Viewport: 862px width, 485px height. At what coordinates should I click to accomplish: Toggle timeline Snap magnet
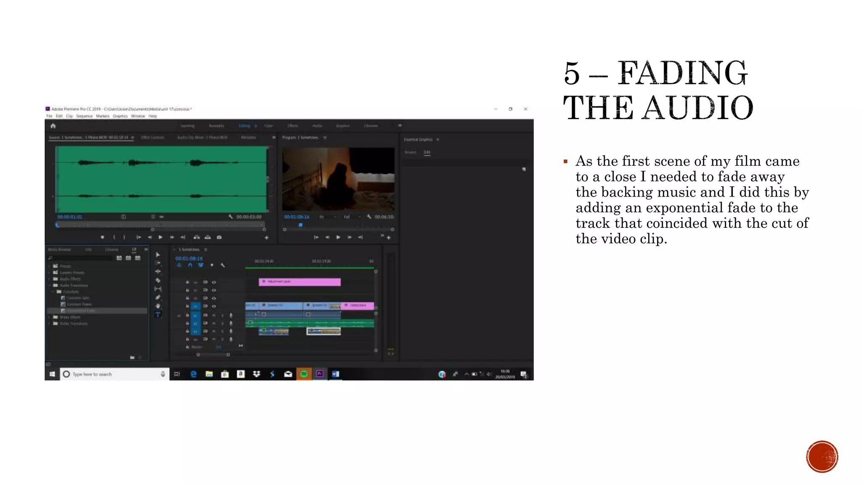pos(190,265)
